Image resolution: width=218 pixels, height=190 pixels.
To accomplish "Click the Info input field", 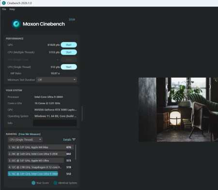I will pyautogui.click(x=55, y=123).
